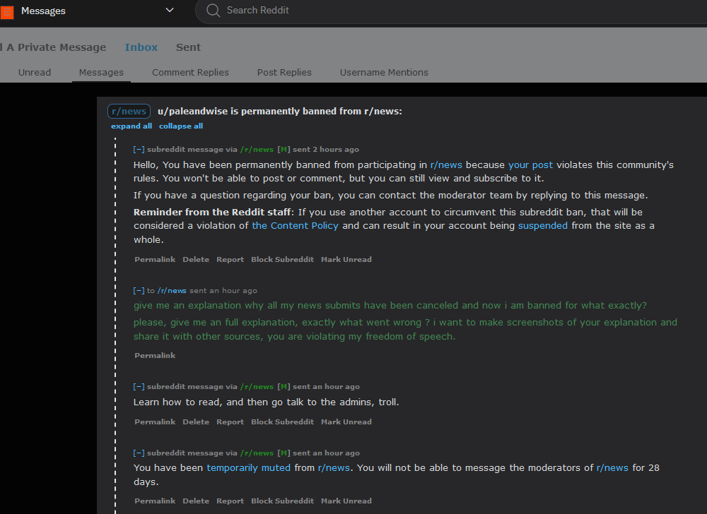707x514 pixels.
Task: Click text 'Reminder from the Reddit staff'
Action: [x=212, y=212]
